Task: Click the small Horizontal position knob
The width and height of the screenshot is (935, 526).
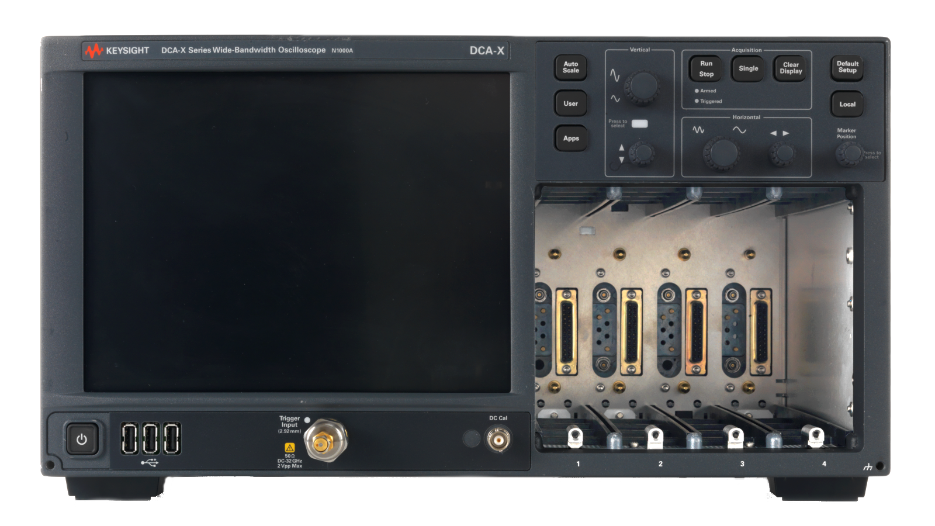Action: [x=782, y=154]
